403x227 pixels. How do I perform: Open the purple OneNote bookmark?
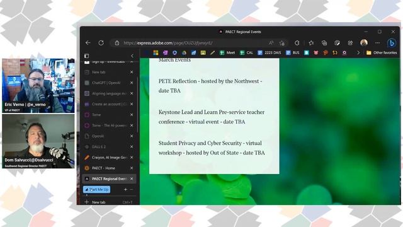pyautogui.click(x=165, y=53)
